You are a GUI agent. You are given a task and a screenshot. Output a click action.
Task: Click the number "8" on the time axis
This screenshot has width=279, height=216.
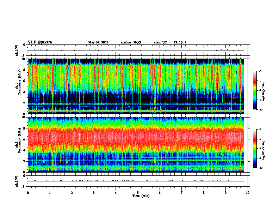(204, 193)
